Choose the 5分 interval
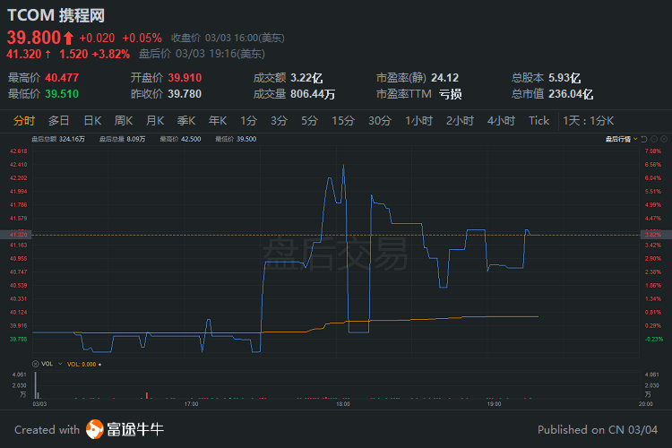Viewport: 672px width, 448px height. 309,121
